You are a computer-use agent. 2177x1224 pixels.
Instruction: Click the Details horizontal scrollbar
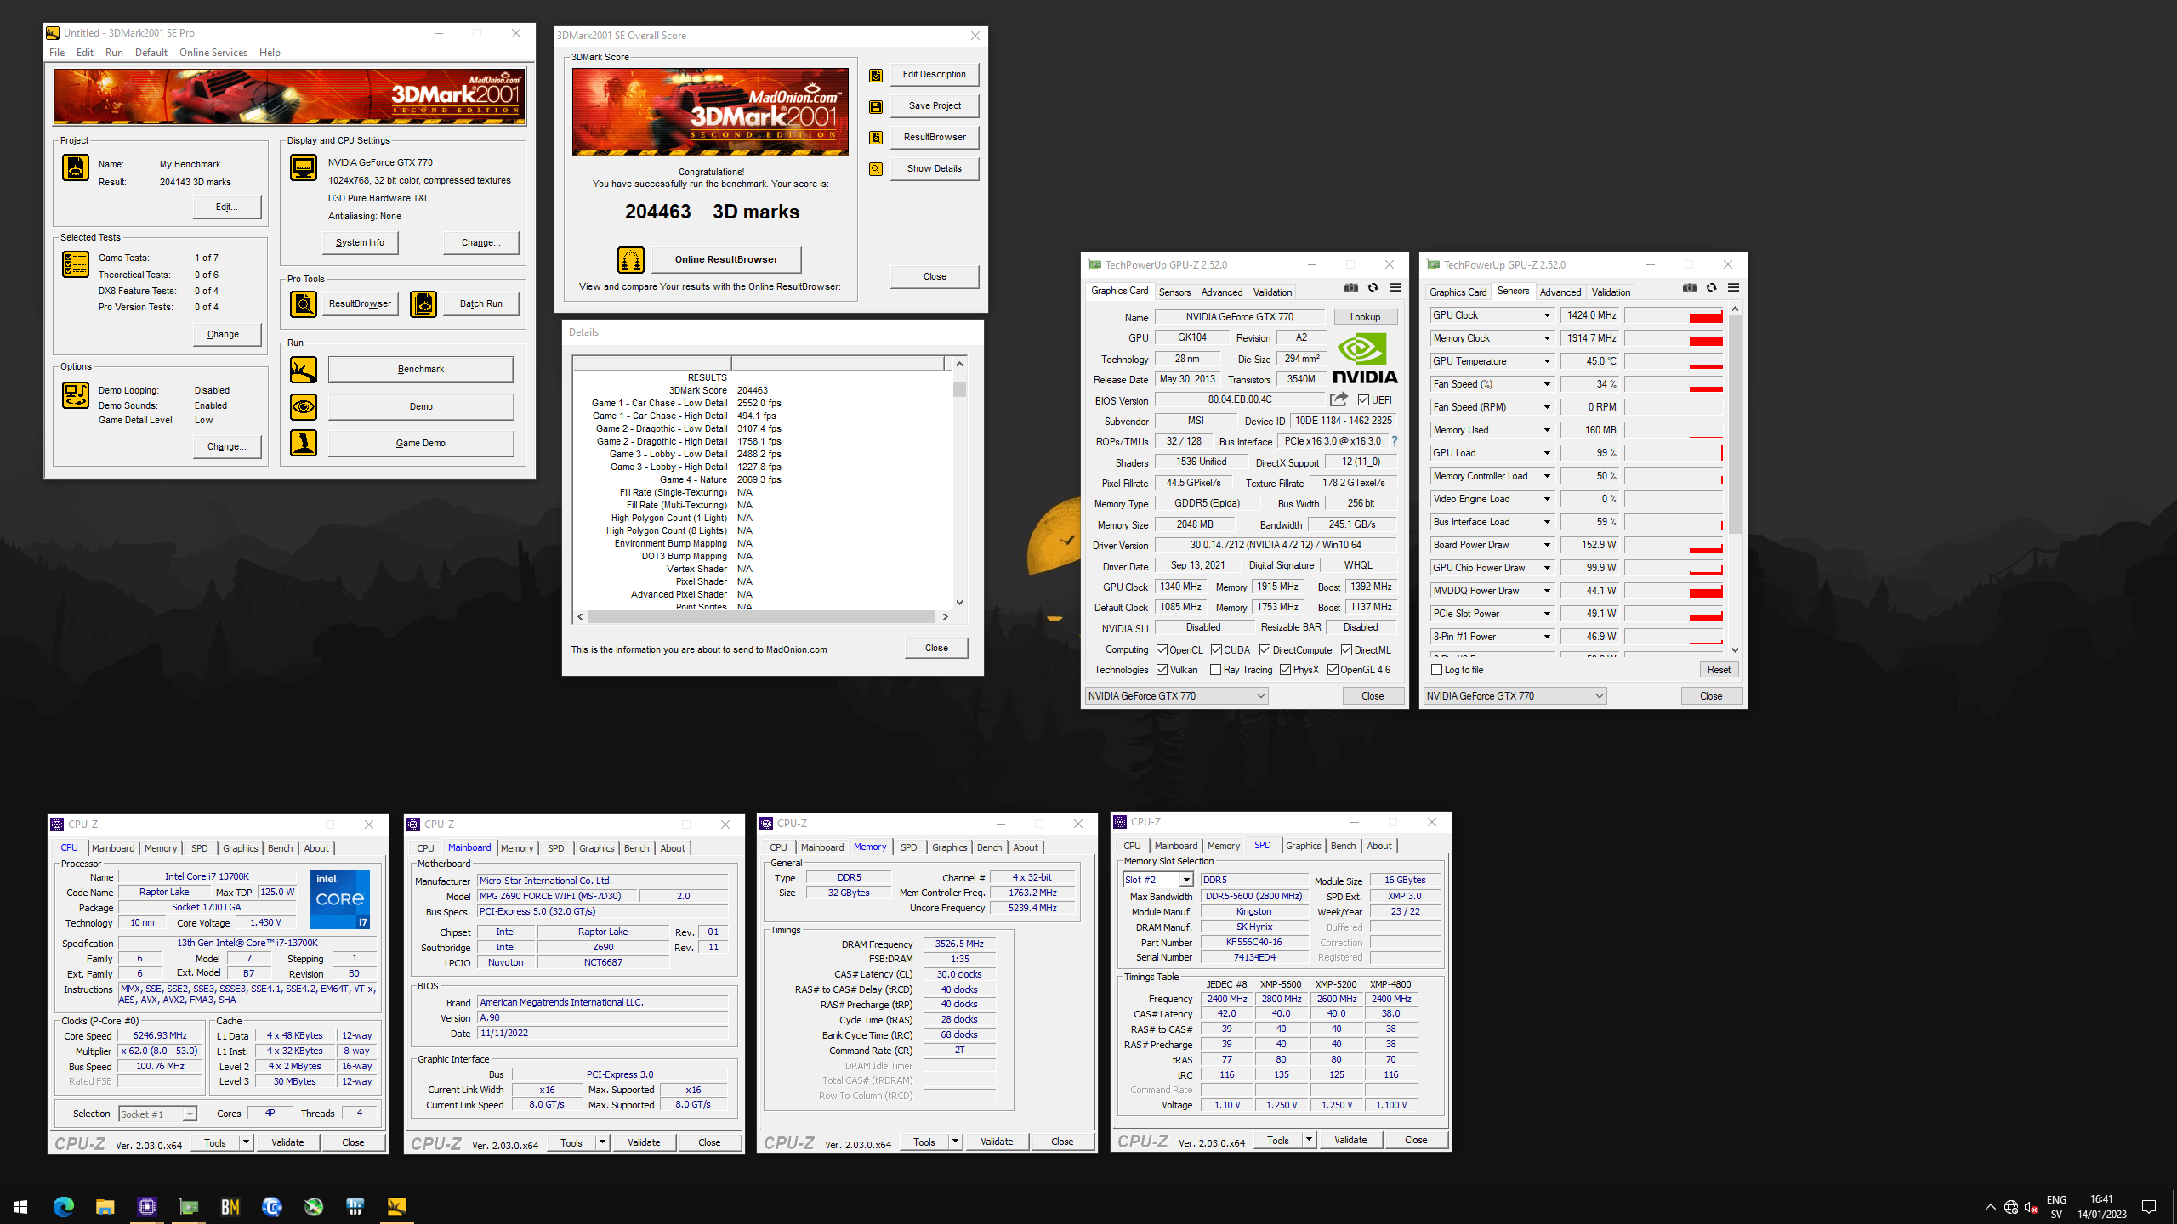(x=762, y=616)
